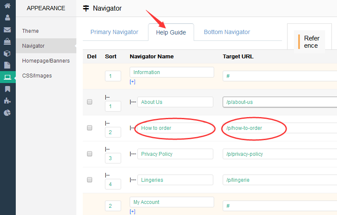Check the delete box for About Us
The width and height of the screenshot is (337, 215).
[x=90, y=102]
